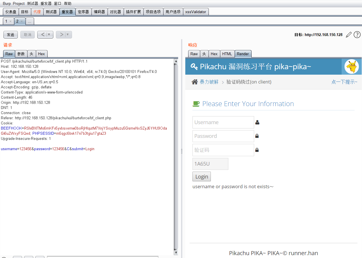Image resolution: width=362 pixels, height=258 pixels.
Task: Open the history back dropdown arrow
Action: (x=49, y=35)
